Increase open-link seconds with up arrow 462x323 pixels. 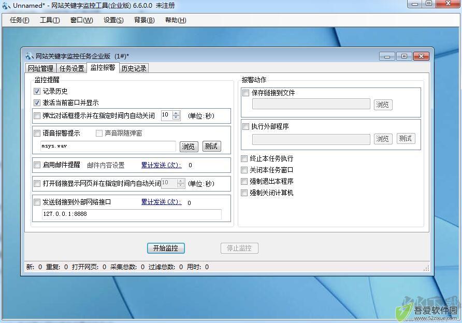[181, 181]
